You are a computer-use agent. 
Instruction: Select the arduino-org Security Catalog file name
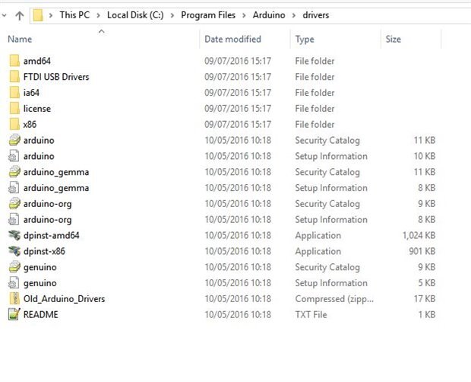(48, 204)
